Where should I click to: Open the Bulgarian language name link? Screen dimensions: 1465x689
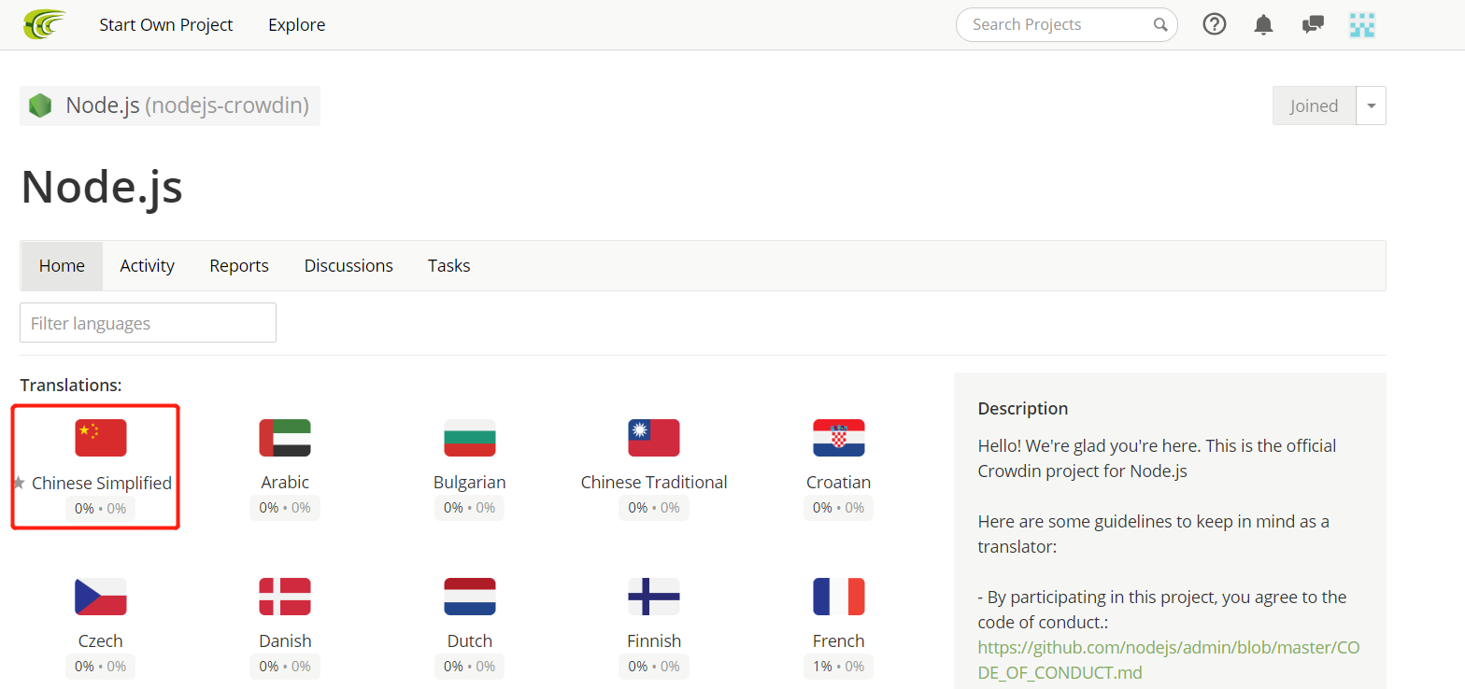(x=470, y=483)
